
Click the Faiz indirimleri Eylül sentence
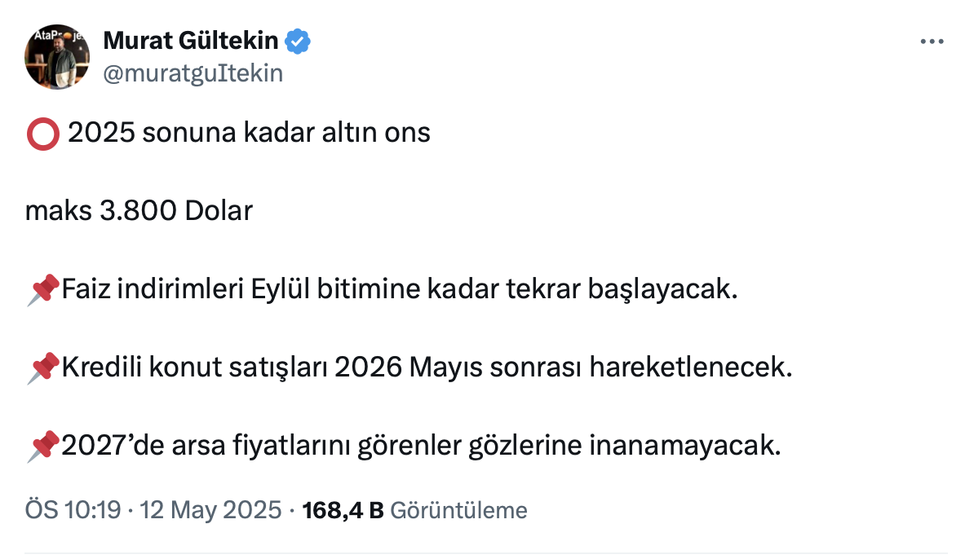399,290
